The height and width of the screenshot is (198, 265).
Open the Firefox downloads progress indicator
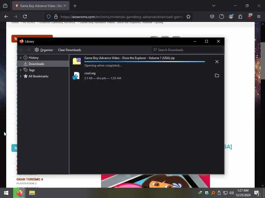[x=222, y=16]
